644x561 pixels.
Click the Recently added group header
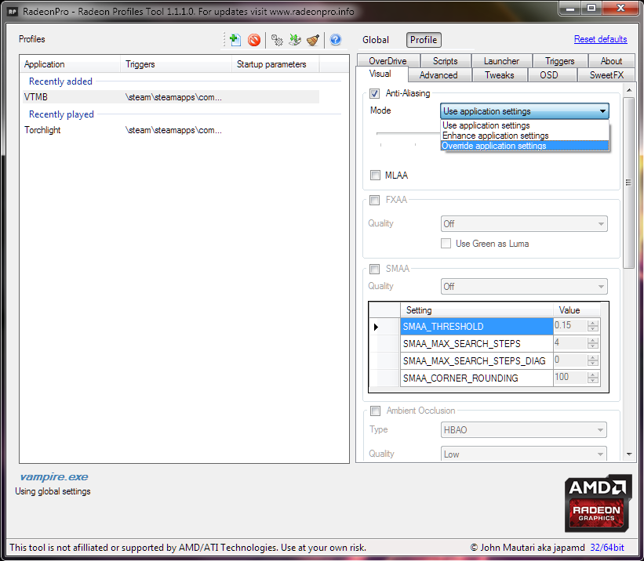point(60,81)
